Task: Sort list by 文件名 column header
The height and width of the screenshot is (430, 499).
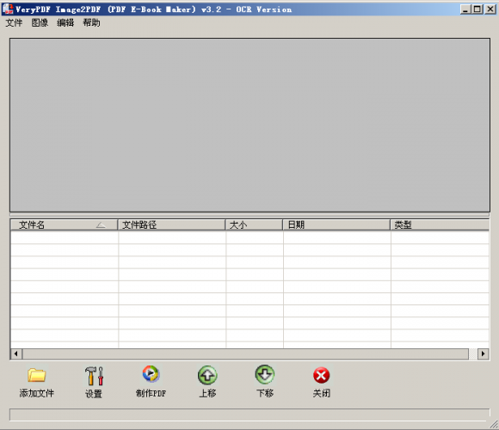Action: (x=65, y=224)
